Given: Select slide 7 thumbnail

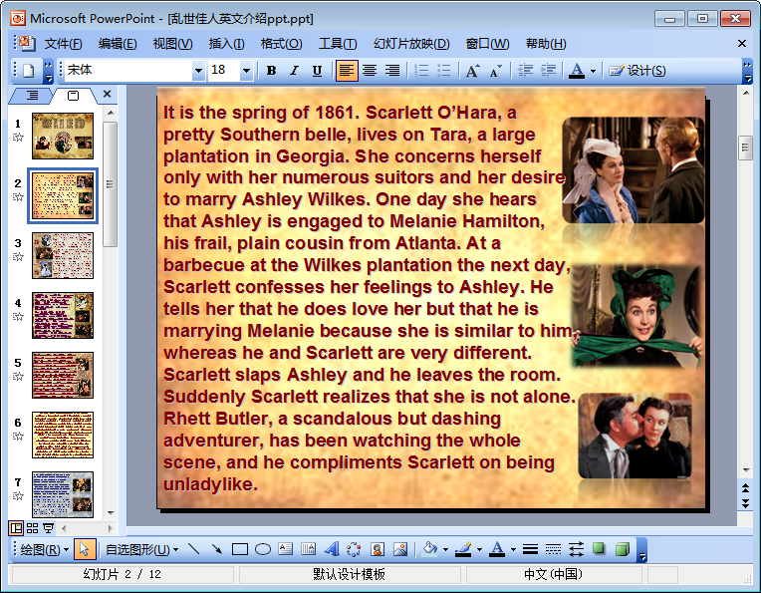Looking at the screenshot, I should pyautogui.click(x=63, y=494).
